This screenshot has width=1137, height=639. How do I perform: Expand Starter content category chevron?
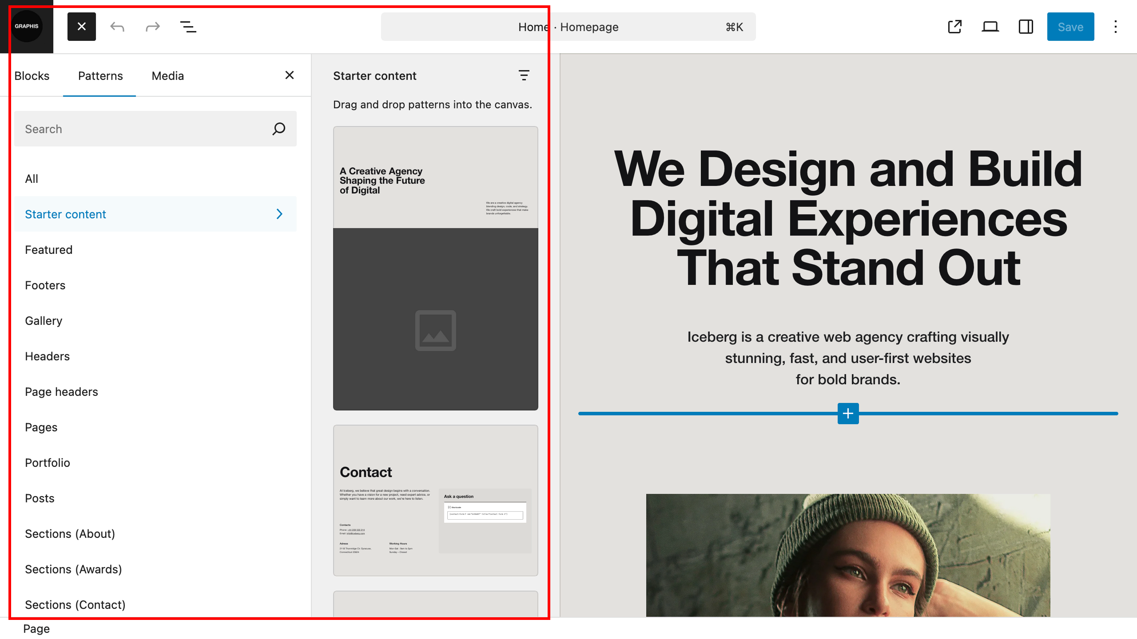coord(279,214)
